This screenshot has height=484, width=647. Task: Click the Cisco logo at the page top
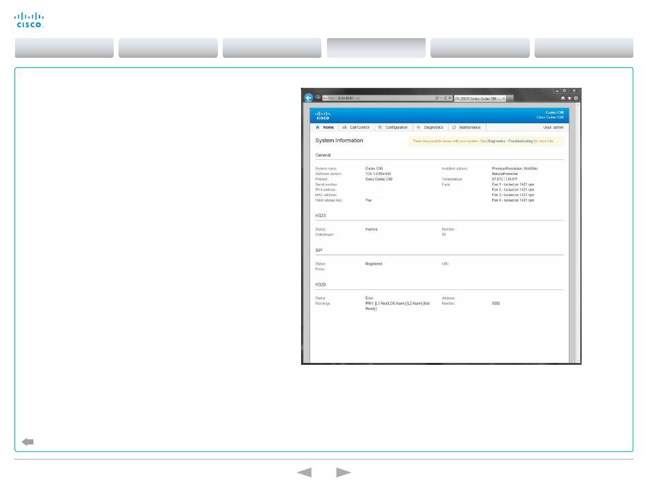[29, 20]
